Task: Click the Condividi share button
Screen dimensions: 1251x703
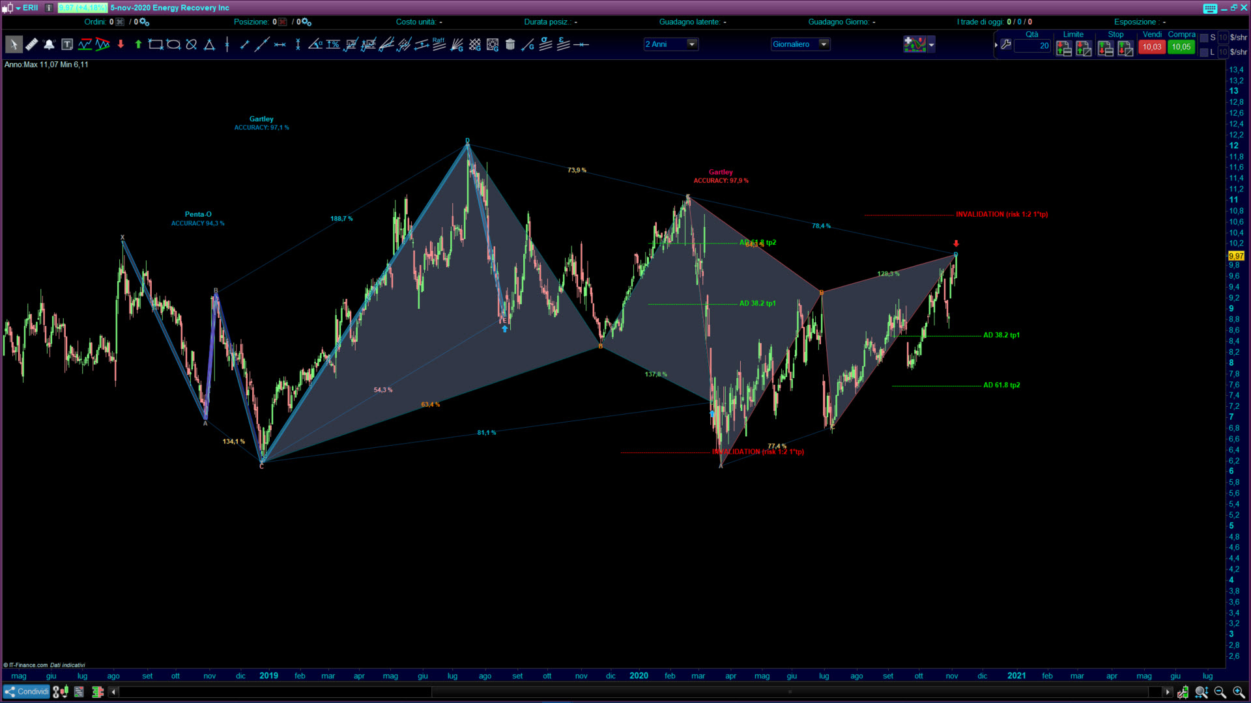Action: (x=27, y=691)
